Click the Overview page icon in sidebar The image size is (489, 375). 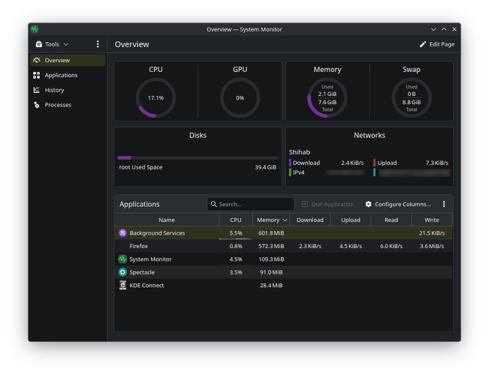point(37,60)
